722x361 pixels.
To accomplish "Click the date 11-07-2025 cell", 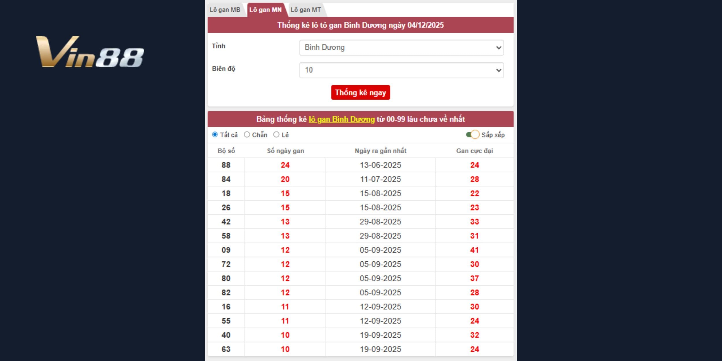I will pos(380,179).
